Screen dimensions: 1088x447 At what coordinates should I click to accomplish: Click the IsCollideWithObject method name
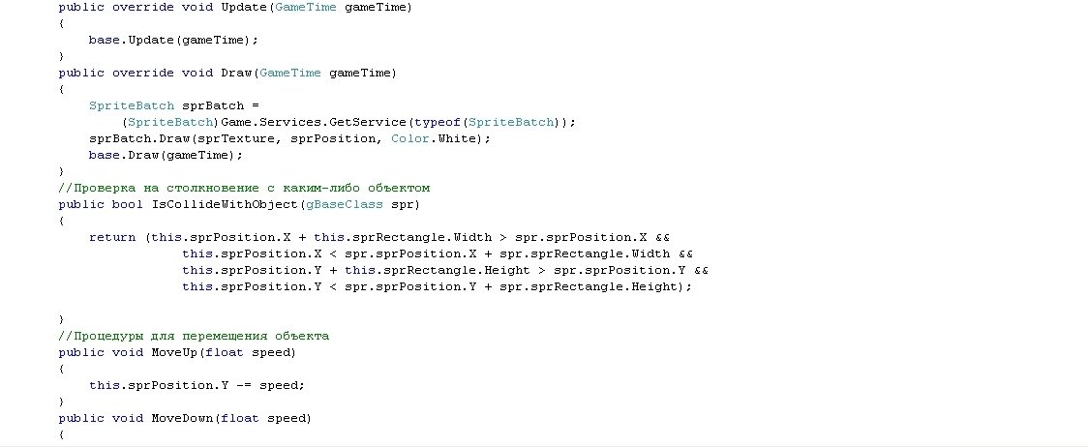pyautogui.click(x=225, y=205)
